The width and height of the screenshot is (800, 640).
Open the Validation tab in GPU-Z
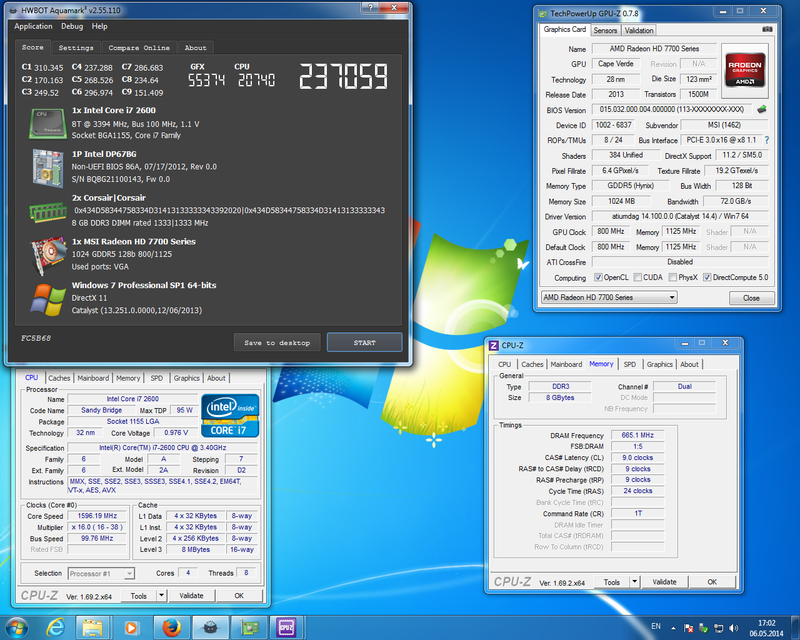639,30
